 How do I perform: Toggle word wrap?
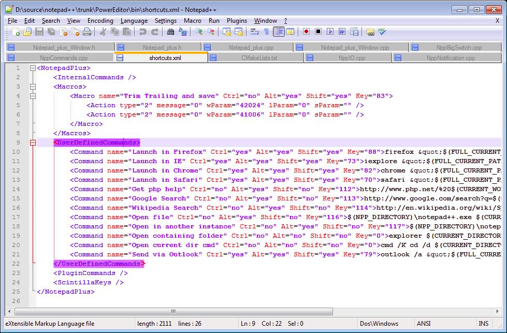256,32
